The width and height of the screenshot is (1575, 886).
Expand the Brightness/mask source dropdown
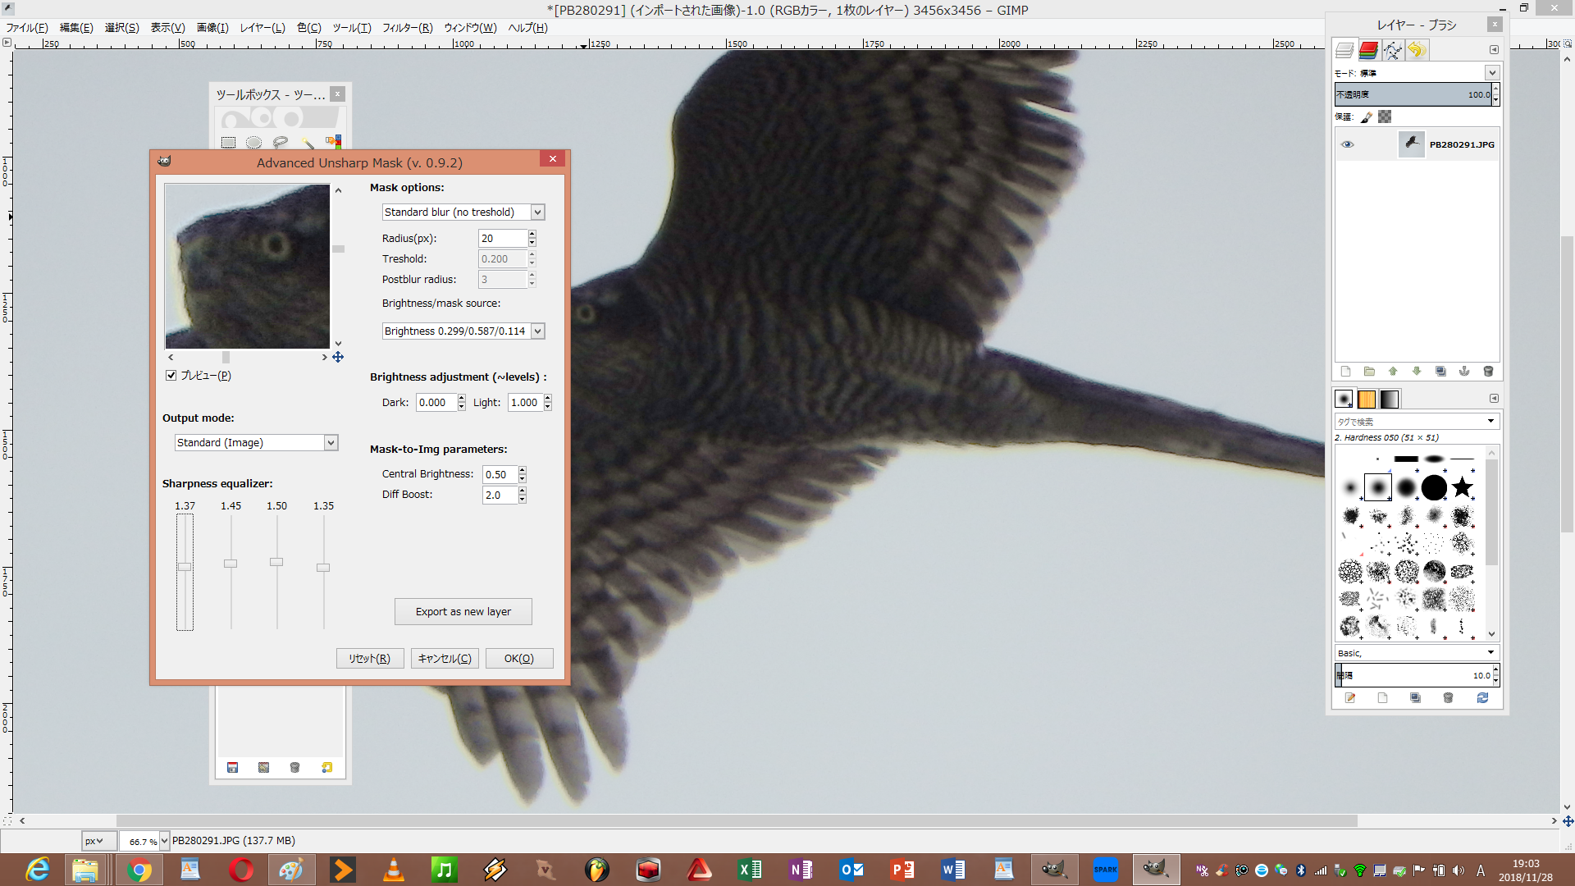[463, 331]
